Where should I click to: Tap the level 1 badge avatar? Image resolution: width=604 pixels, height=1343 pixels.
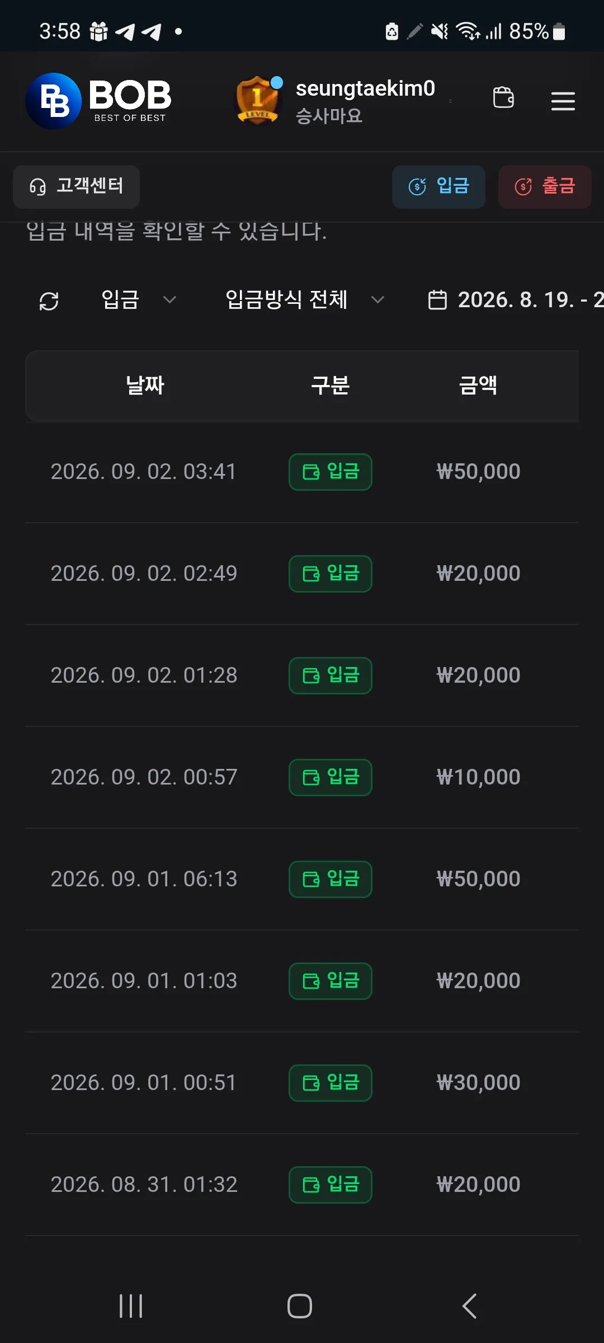pyautogui.click(x=257, y=101)
